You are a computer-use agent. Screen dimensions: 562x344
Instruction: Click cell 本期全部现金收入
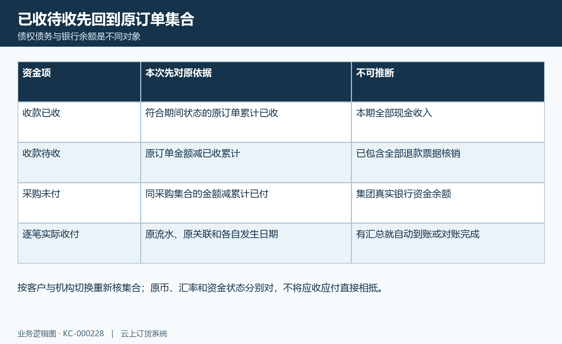pyautogui.click(x=448, y=122)
